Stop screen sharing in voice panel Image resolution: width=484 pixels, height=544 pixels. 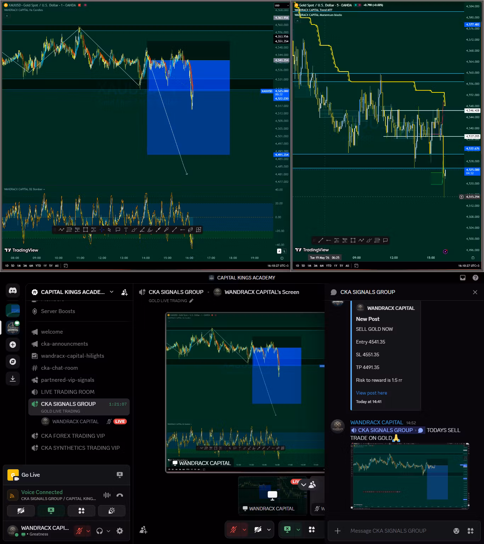coord(51,511)
